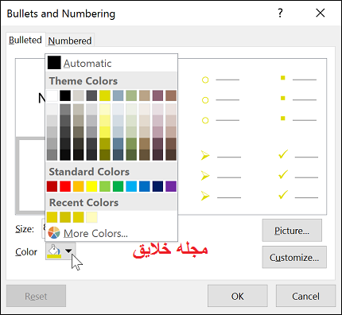The width and height of the screenshot is (342, 315).
Task: Open the Color dropdown arrow
Action: pos(69,251)
